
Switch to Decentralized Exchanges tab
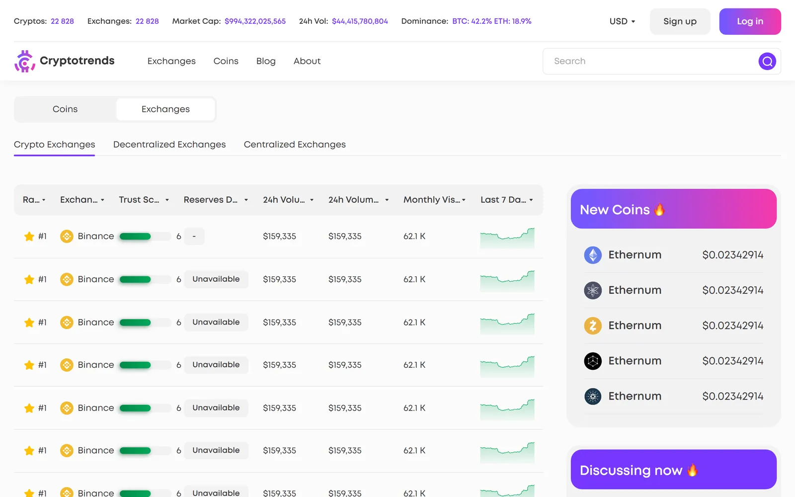coord(169,145)
